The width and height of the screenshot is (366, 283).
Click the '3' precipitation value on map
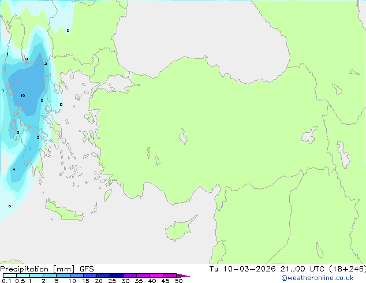46,64
